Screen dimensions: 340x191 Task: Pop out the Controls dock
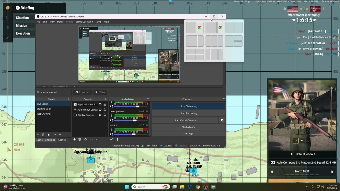coord(224,99)
